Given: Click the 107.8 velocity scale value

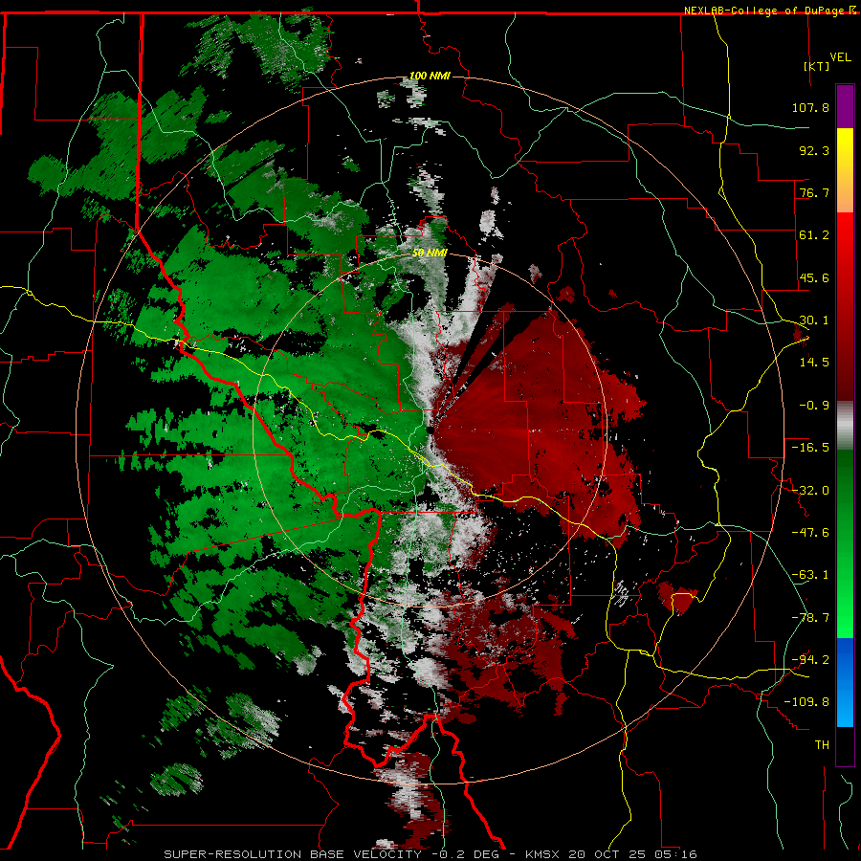Looking at the screenshot, I should (x=810, y=107).
